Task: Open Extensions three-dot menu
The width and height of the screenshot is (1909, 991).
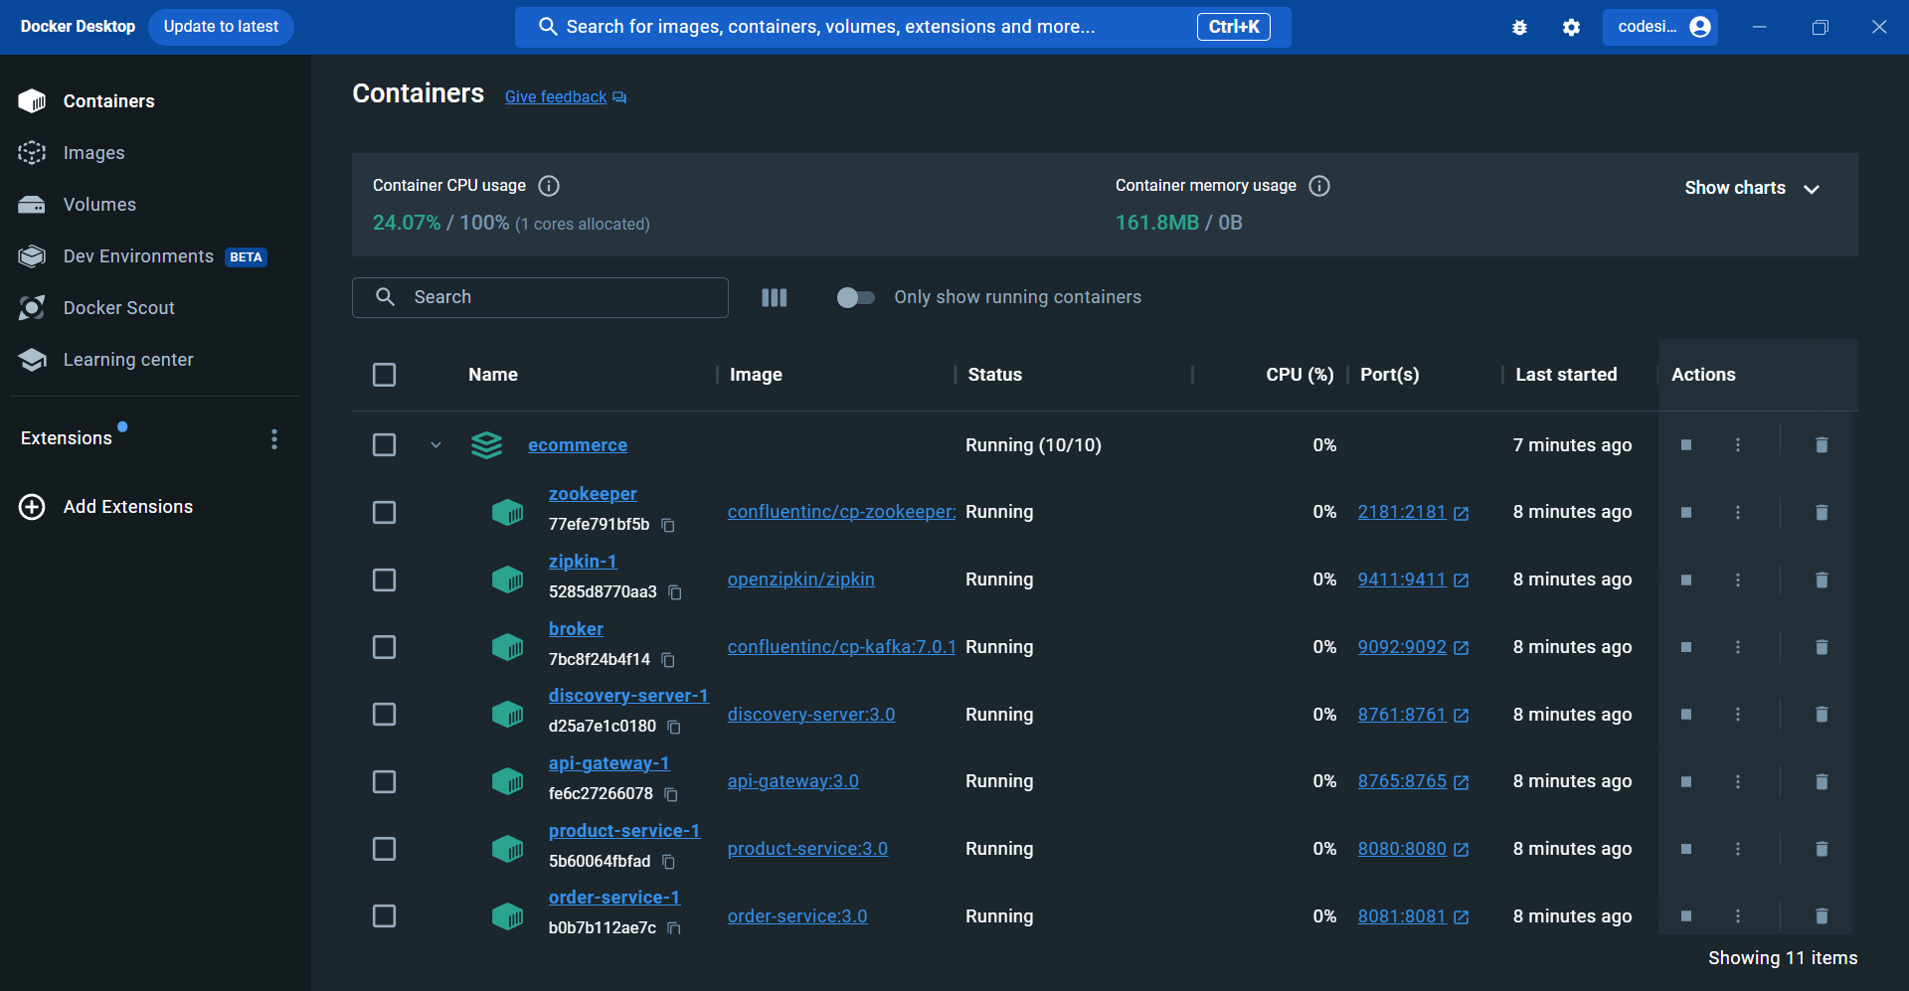Action: (274, 439)
